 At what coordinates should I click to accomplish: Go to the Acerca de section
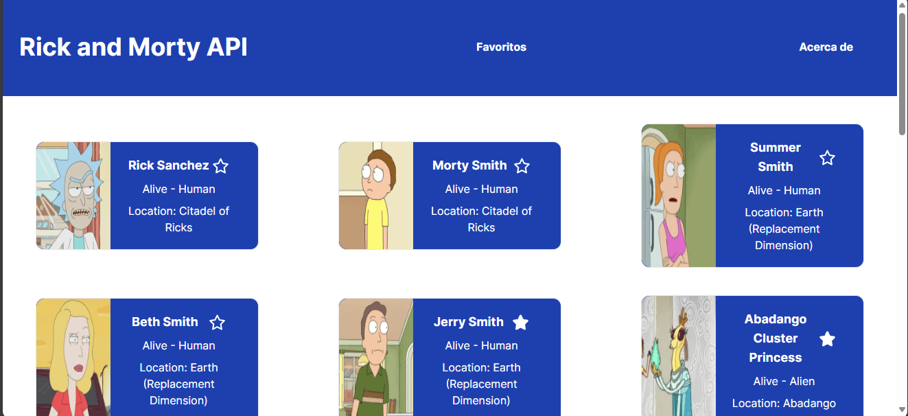click(826, 47)
